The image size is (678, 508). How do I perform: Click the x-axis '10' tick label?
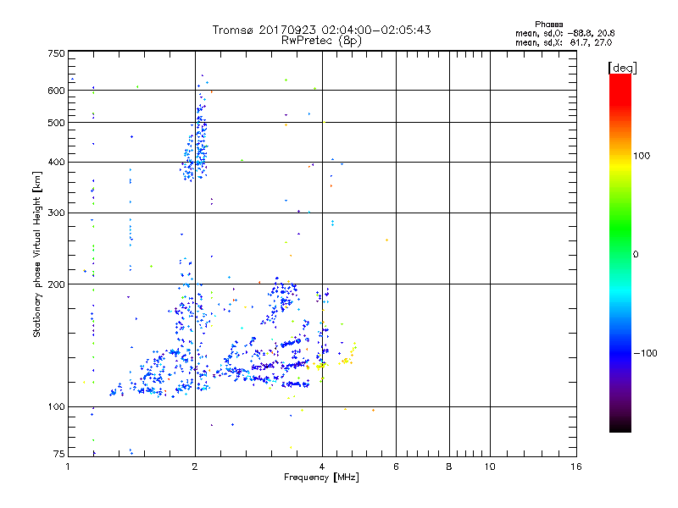pos(490,467)
